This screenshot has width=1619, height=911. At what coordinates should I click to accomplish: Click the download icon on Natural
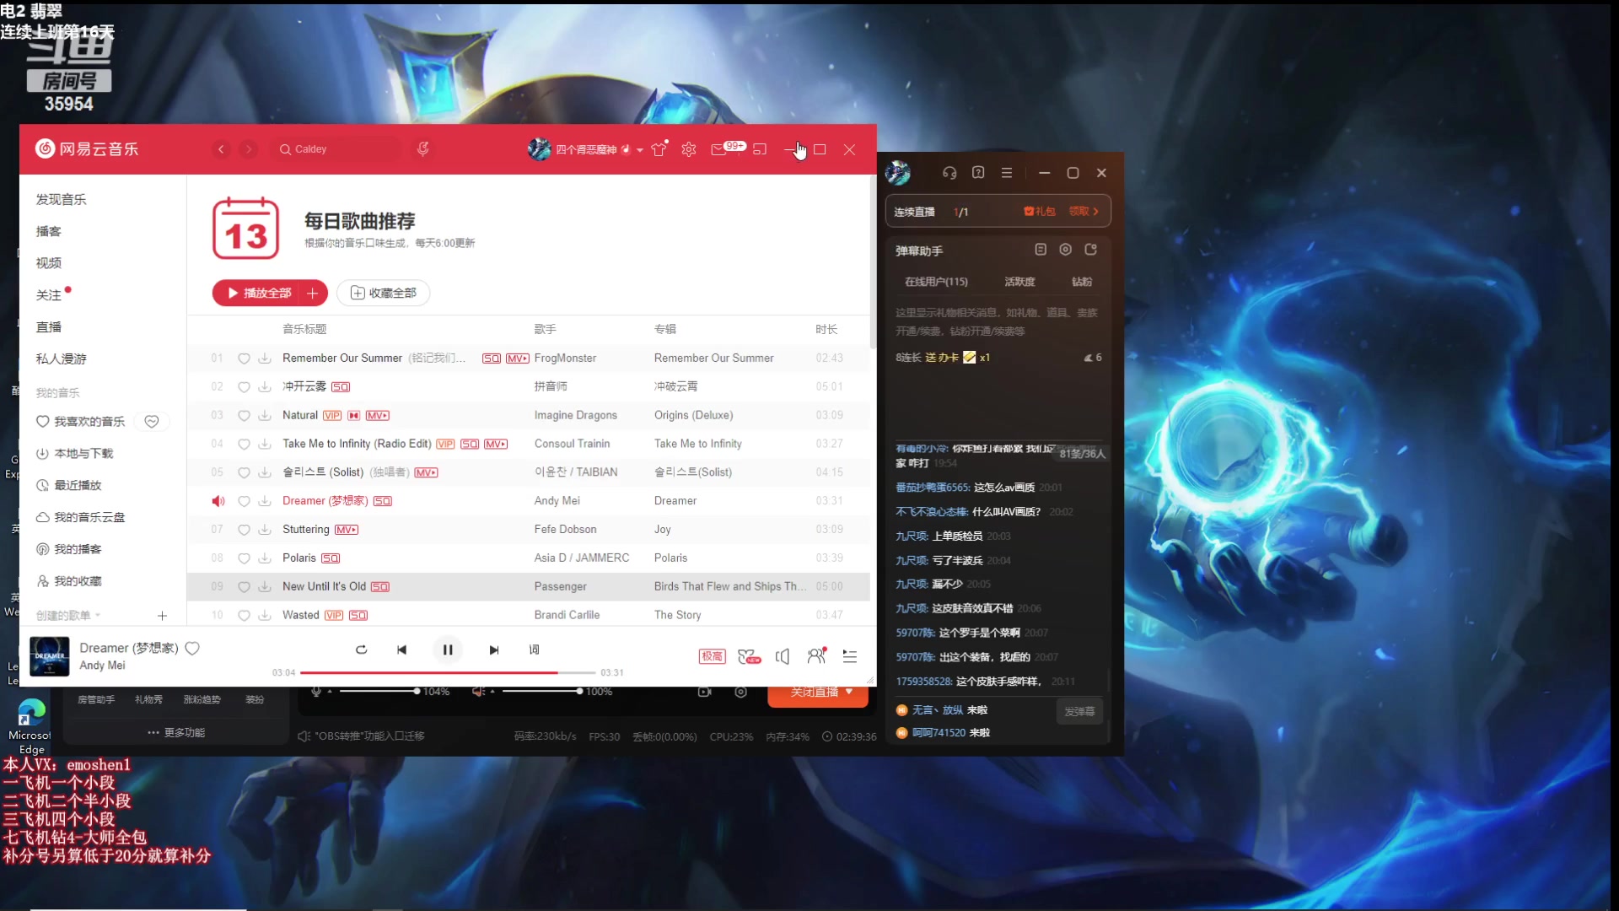pyautogui.click(x=265, y=414)
